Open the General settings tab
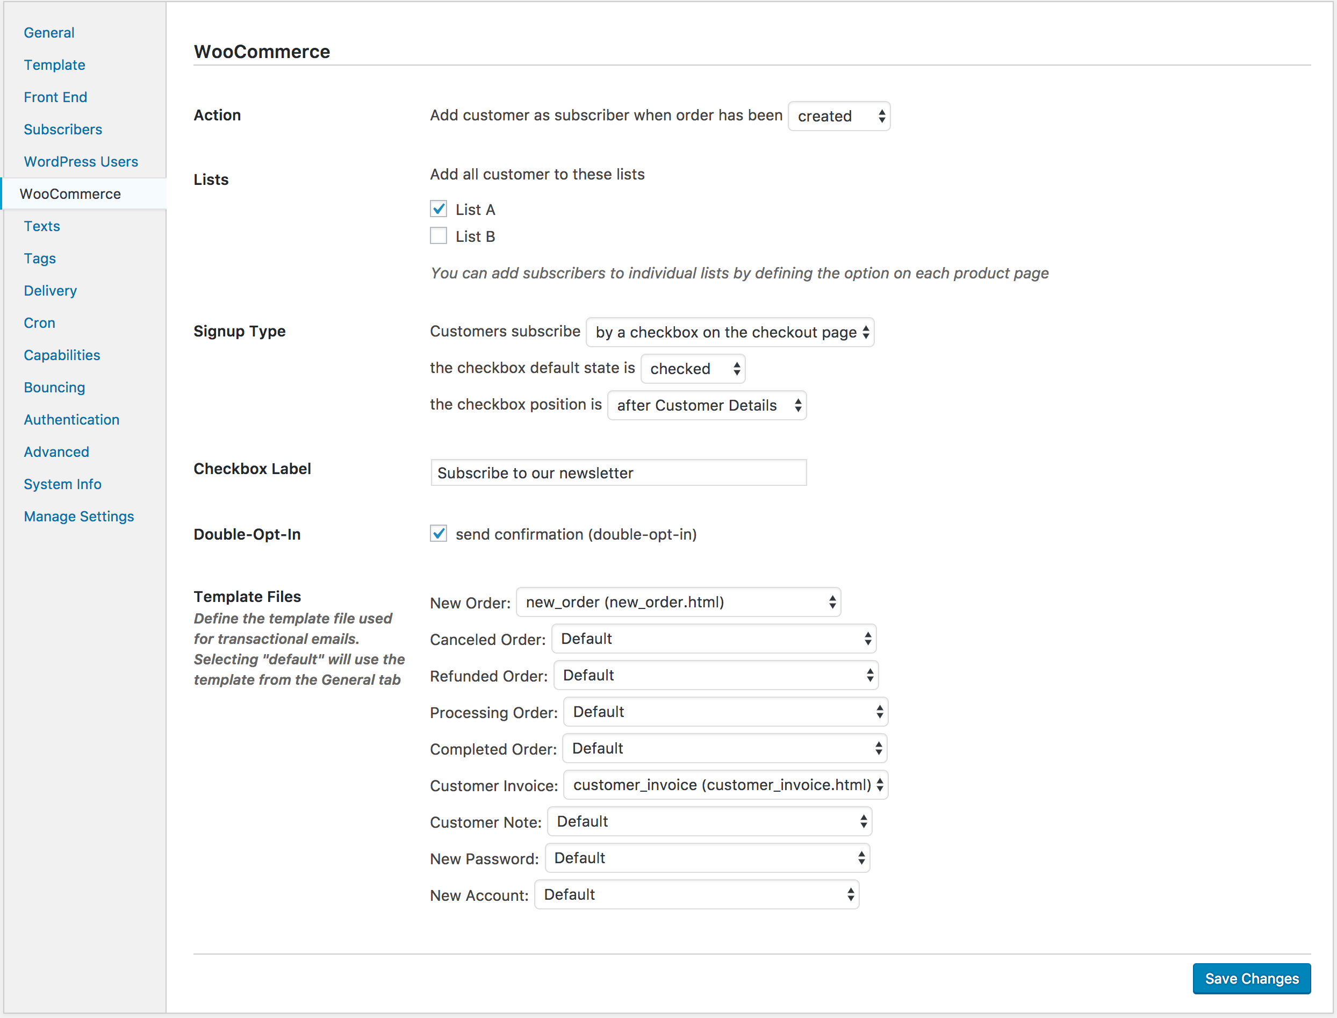This screenshot has height=1018, width=1337. coord(49,33)
